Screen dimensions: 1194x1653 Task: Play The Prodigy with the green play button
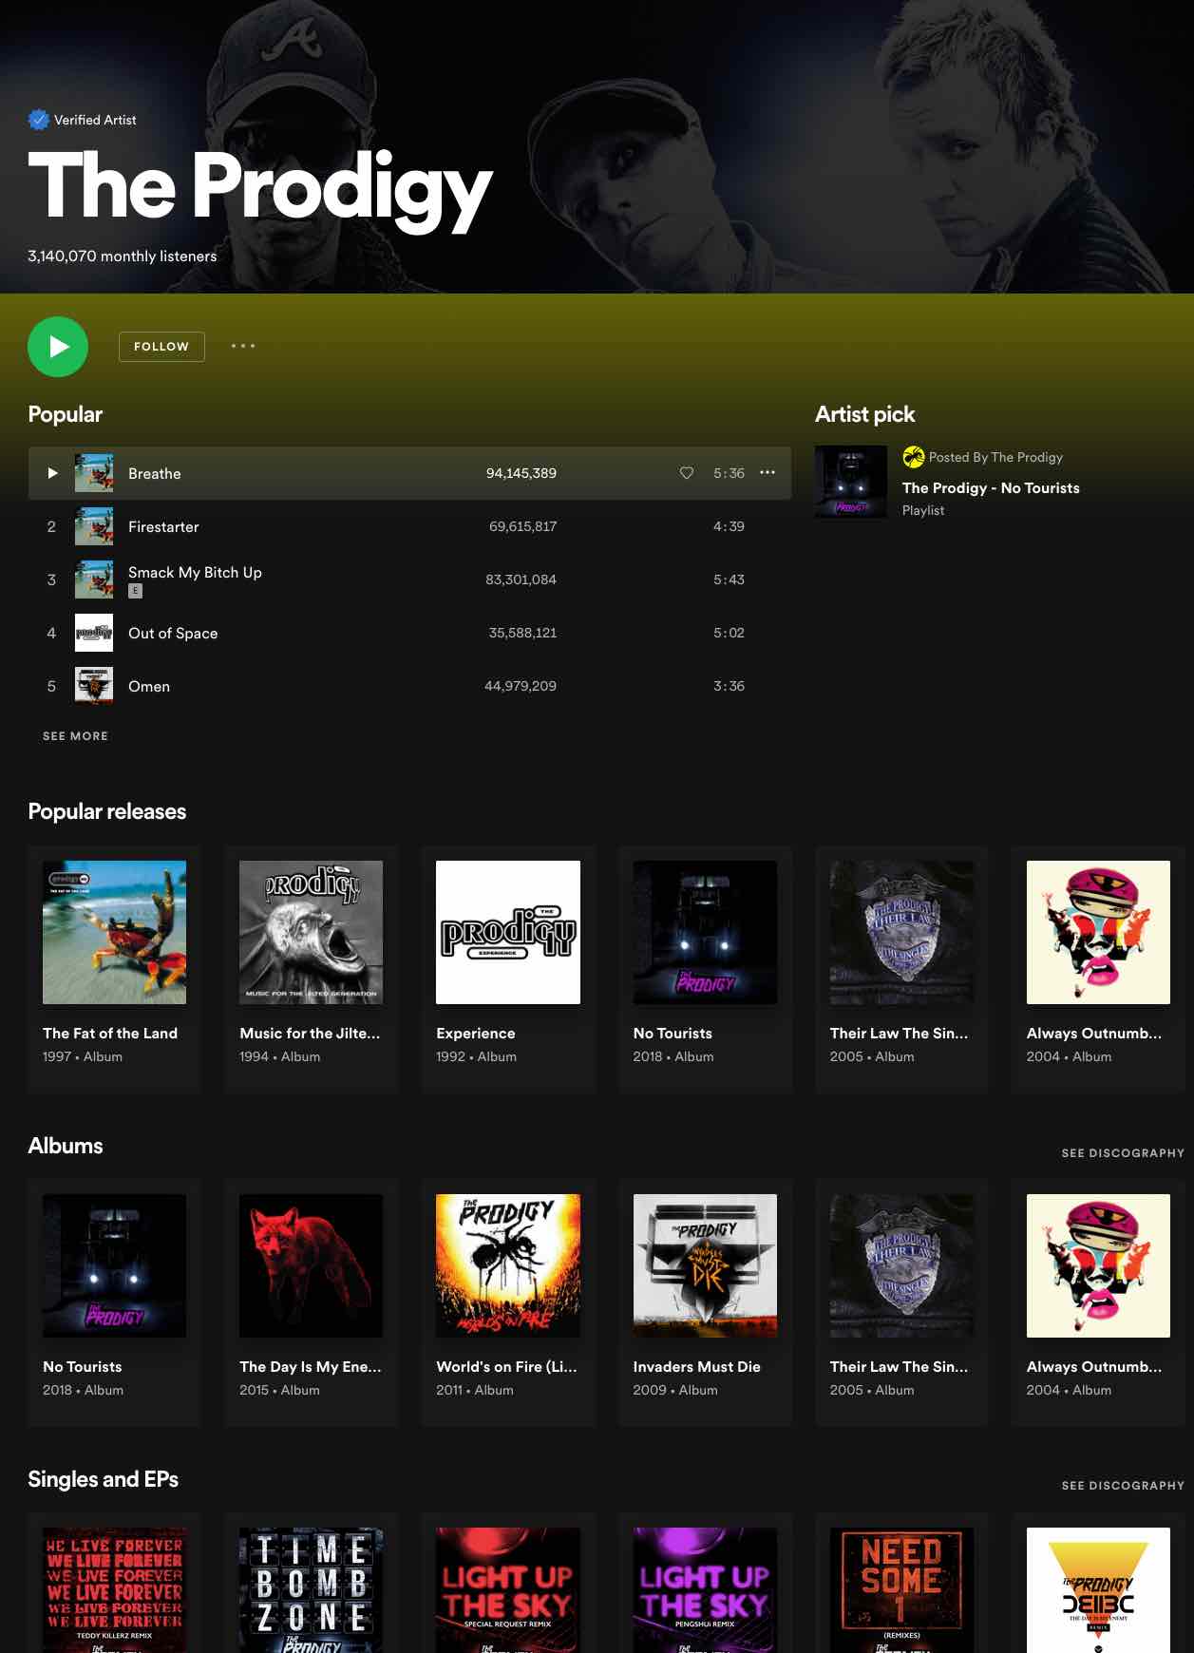[58, 347]
